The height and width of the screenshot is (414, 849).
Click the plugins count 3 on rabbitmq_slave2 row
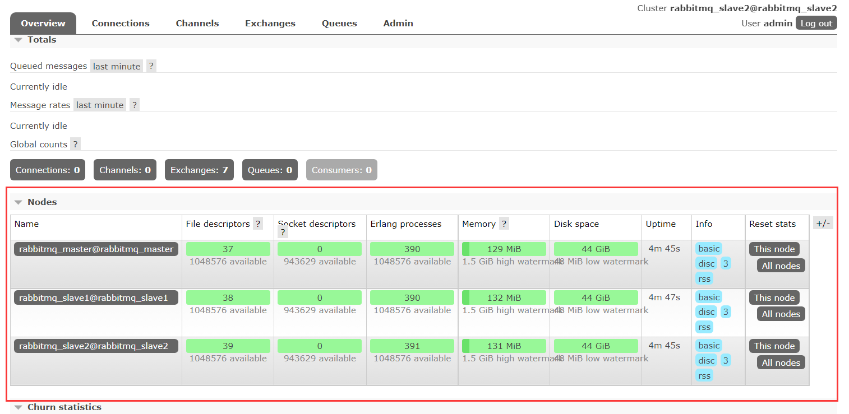(x=726, y=360)
